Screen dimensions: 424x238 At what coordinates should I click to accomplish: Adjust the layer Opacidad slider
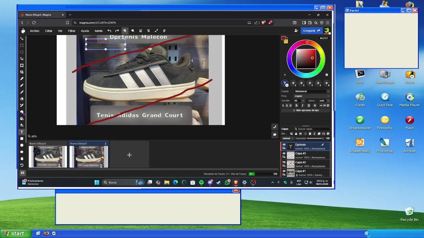tap(315, 138)
